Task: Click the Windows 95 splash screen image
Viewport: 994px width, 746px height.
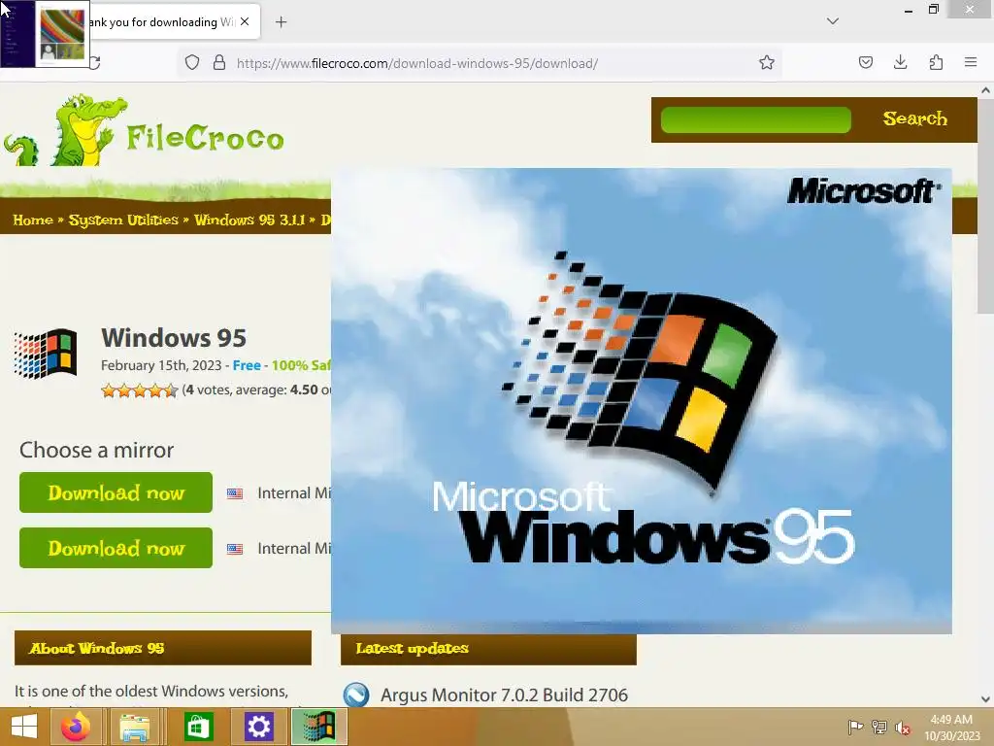Action: pos(641,401)
